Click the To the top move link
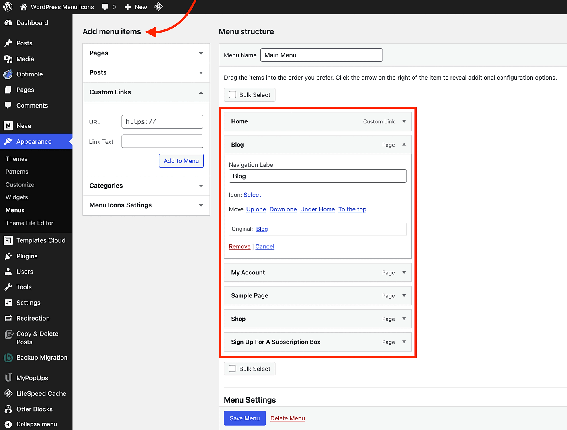This screenshot has width=567, height=430. pyautogui.click(x=352, y=209)
